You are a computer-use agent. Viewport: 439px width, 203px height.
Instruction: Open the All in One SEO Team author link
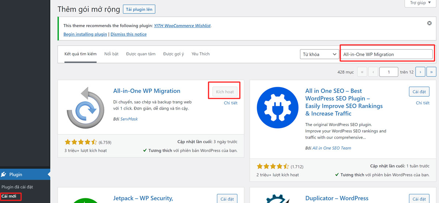(332, 148)
